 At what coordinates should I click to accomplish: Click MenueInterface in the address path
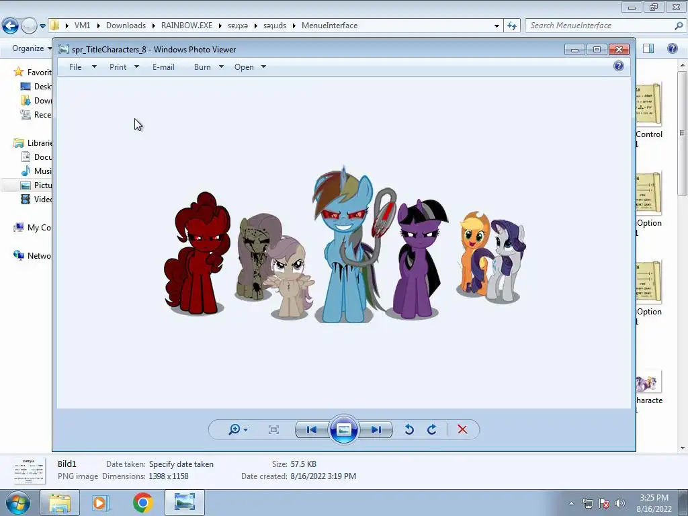coord(329,26)
